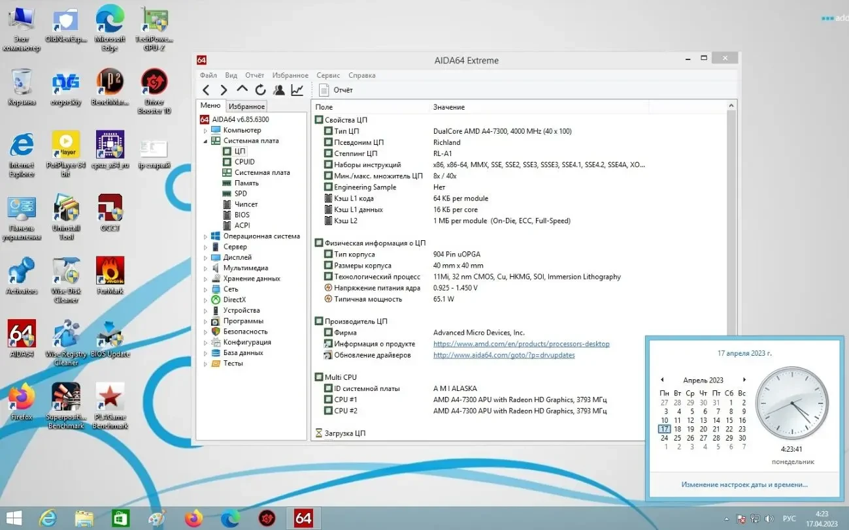
Task: Click the back navigation arrow in AIDA64
Action: (206, 89)
